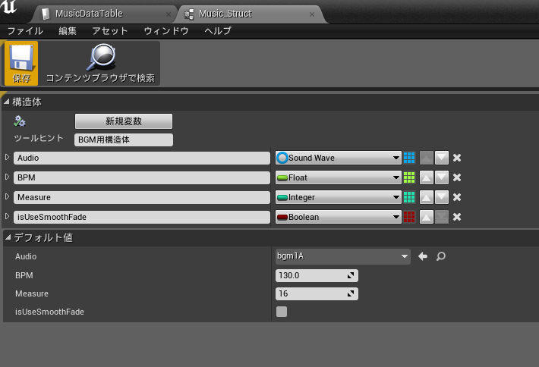Image resolution: width=539 pixels, height=367 pixels.
Task: Move Measure variable up
Action: tap(427, 197)
